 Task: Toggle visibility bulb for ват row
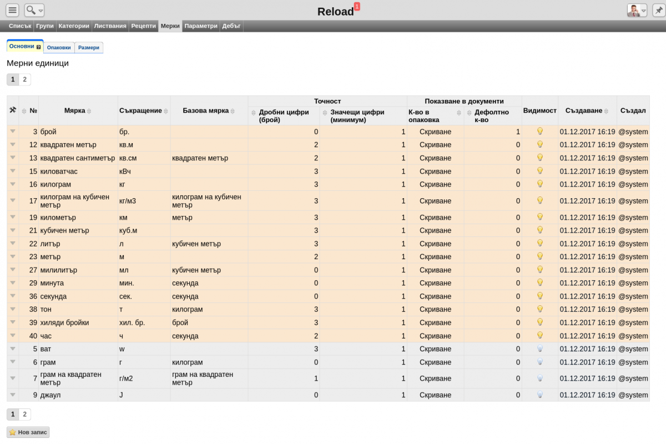539,349
